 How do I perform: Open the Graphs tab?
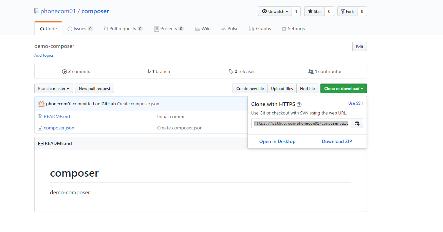pyautogui.click(x=260, y=29)
